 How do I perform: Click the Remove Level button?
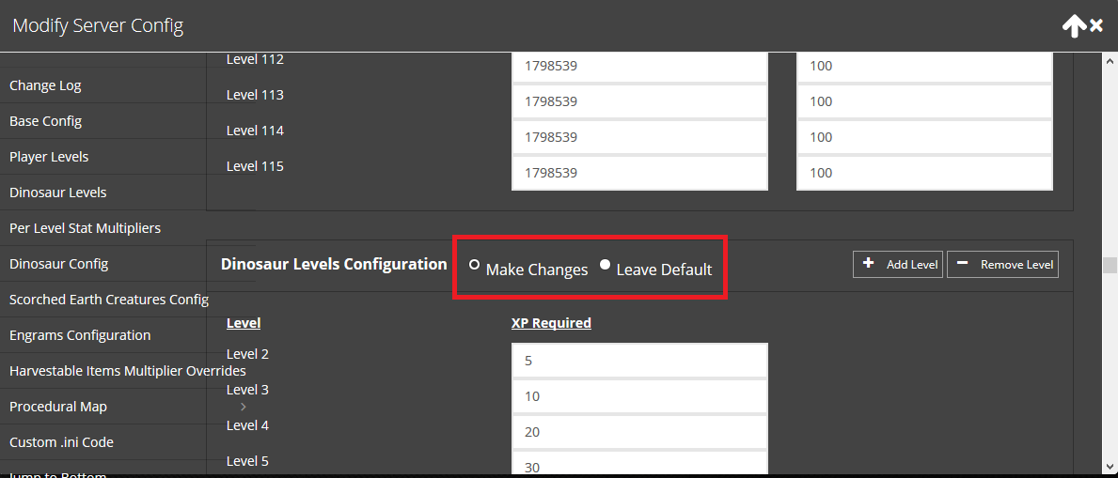pyautogui.click(x=1003, y=264)
